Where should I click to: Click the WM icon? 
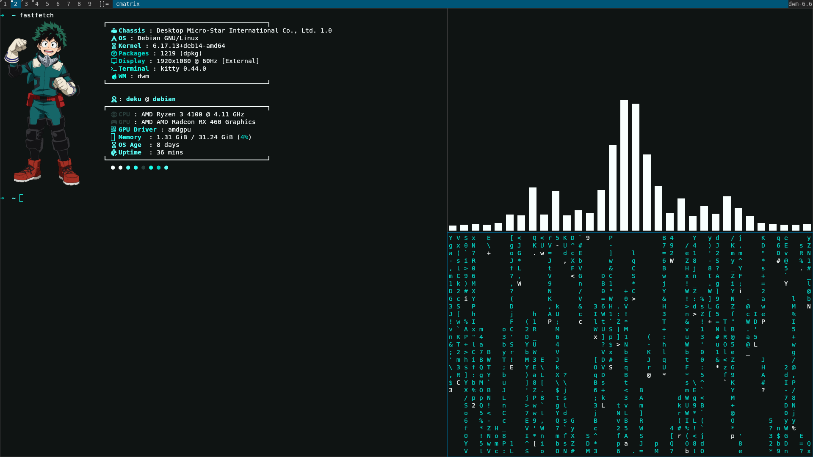[x=114, y=77]
